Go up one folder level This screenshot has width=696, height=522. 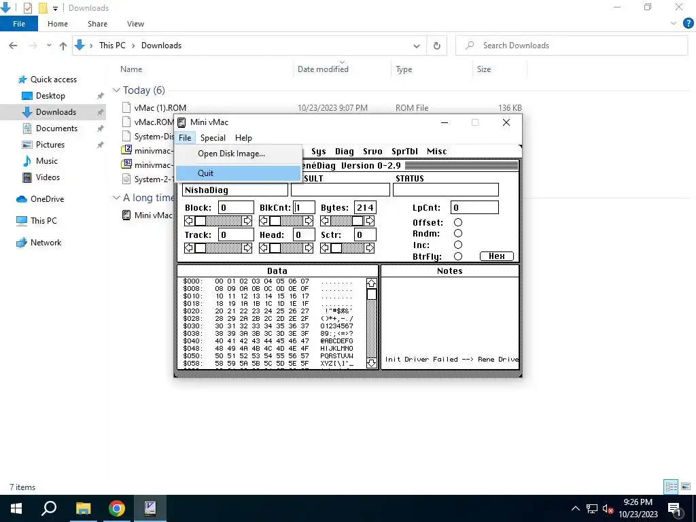pos(63,46)
